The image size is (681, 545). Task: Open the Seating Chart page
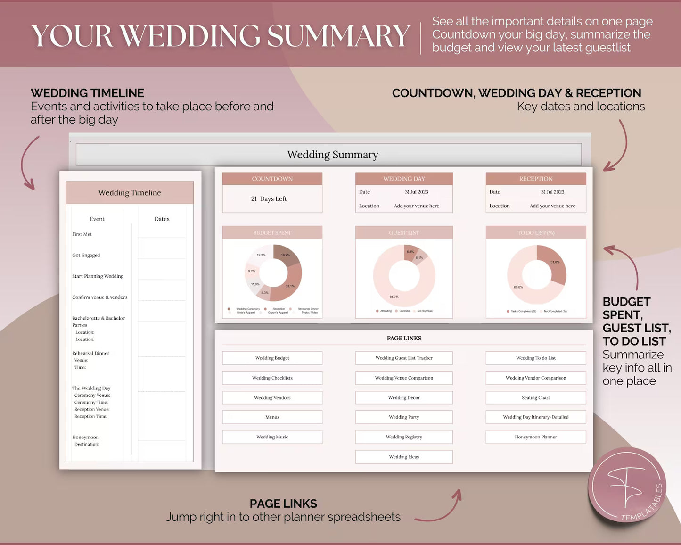tap(535, 397)
